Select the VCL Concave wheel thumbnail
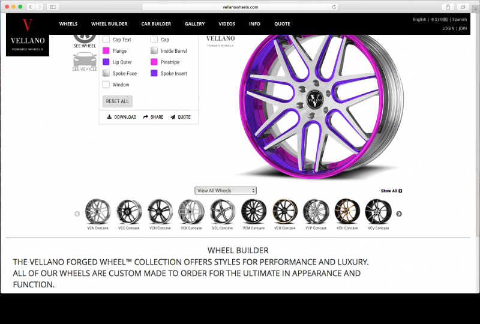 pos(223,211)
